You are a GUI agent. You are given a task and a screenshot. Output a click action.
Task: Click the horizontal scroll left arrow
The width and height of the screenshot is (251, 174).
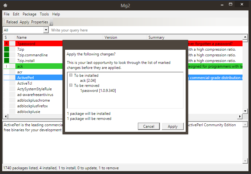pos(6,116)
